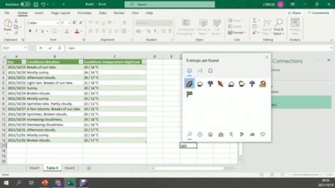Go to the Data ribbon tab

[x=103, y=13]
